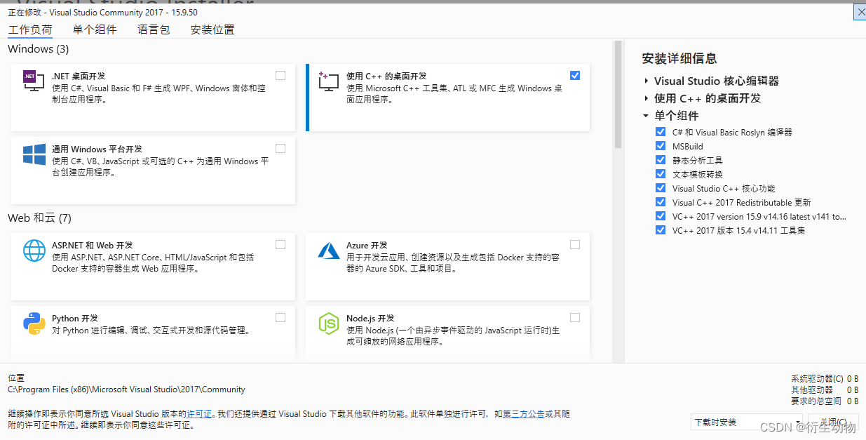Click the Windows (3) section heading

pyautogui.click(x=39, y=49)
